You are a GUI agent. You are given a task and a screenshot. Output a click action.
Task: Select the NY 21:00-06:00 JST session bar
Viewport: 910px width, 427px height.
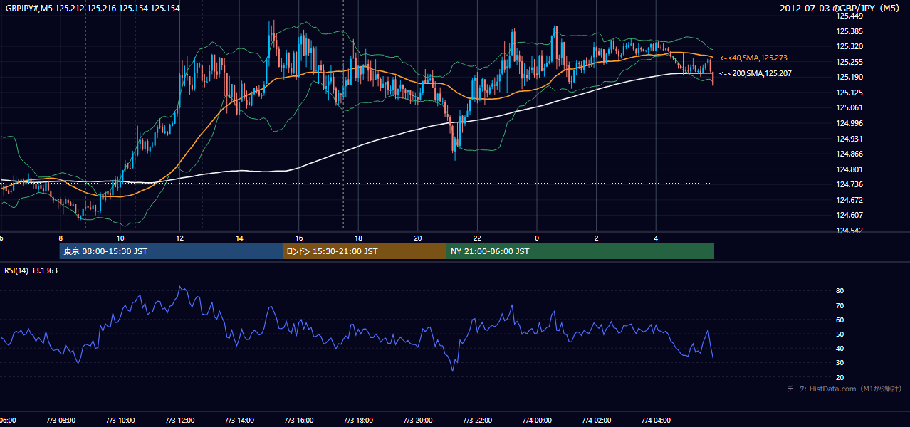[580, 251]
